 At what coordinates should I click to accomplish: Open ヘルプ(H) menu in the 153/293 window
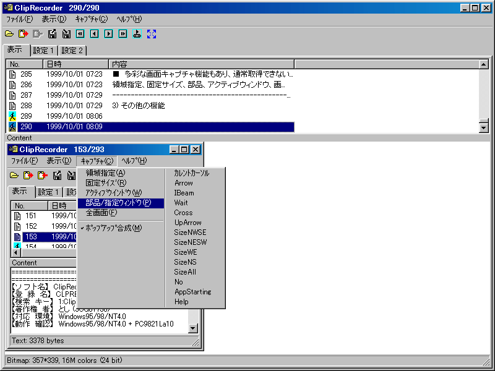pos(134,161)
